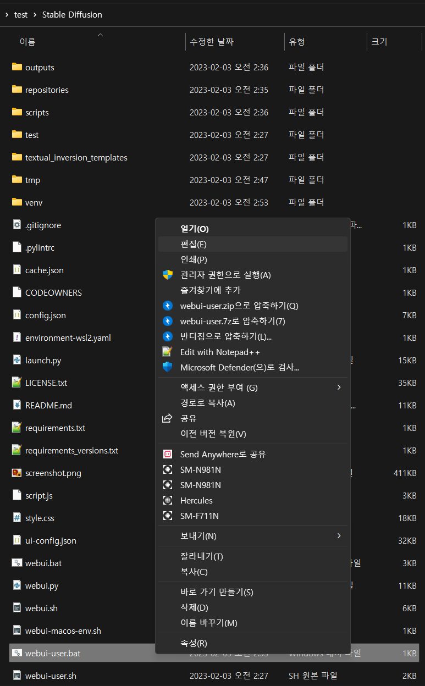Select the ui-config.json file name
This screenshot has width=425, height=686.
point(51,541)
